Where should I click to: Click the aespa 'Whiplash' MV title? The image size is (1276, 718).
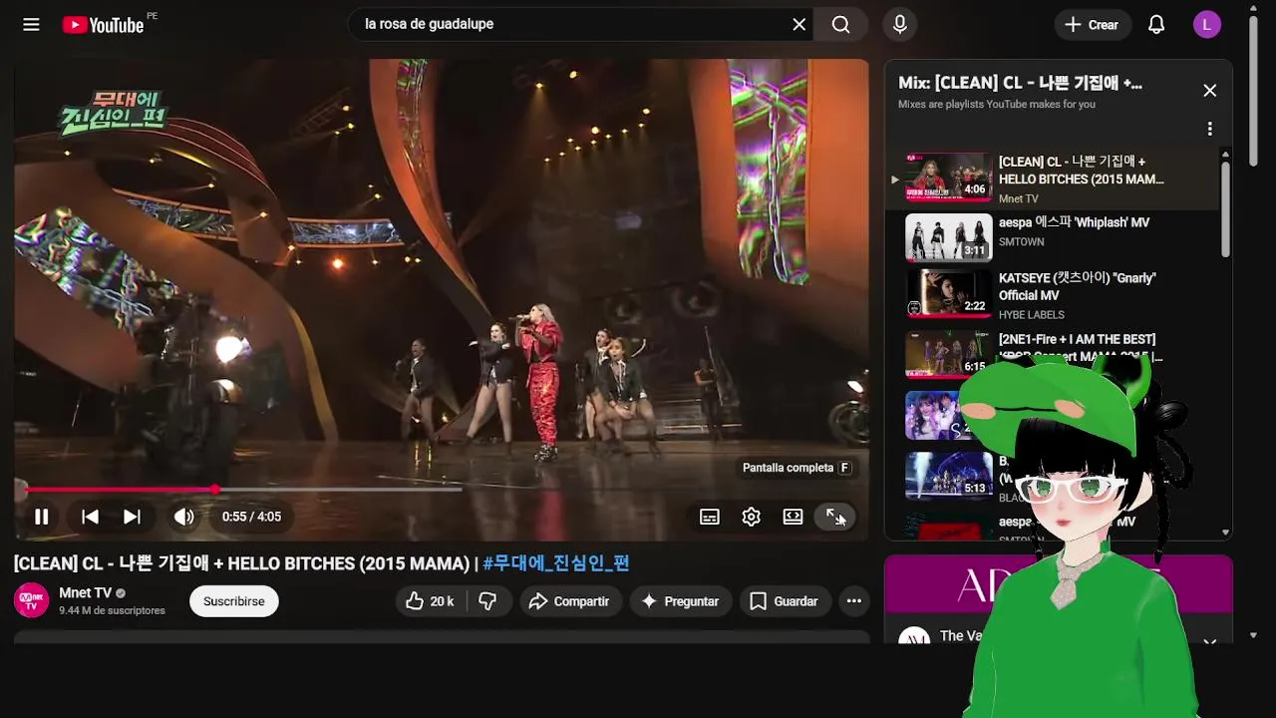pos(1074,222)
